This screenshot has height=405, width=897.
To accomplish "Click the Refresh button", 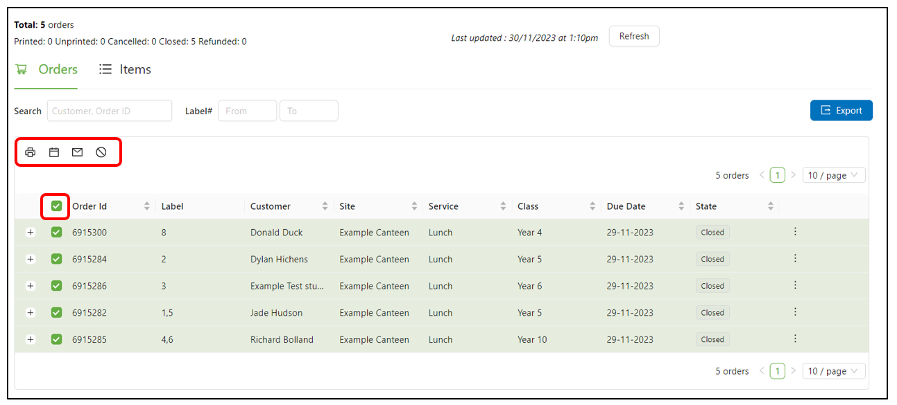I will pos(633,36).
